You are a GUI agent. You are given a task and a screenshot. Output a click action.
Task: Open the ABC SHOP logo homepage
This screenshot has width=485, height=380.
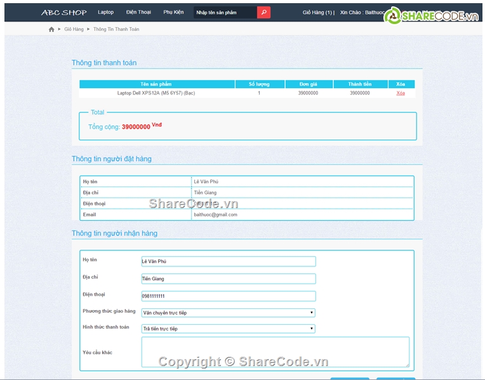(64, 13)
